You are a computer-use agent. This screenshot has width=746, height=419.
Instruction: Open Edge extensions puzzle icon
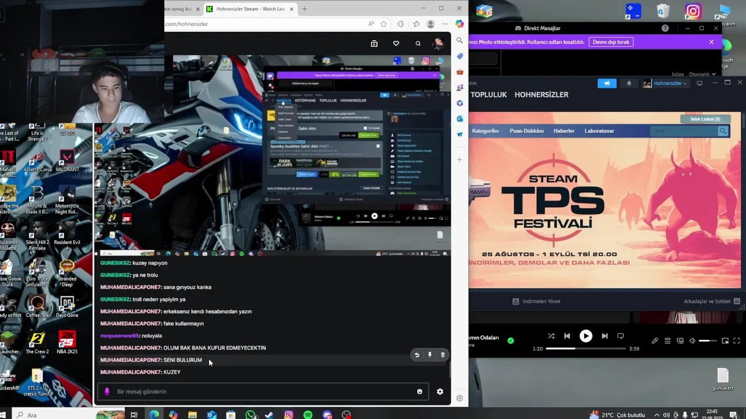[400, 24]
